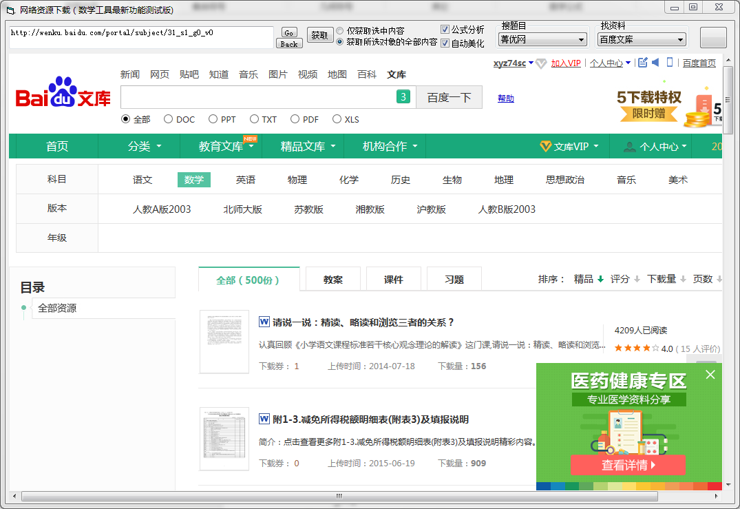Click the VIP diamond icon beside username
The image size is (740, 509).
541,63
